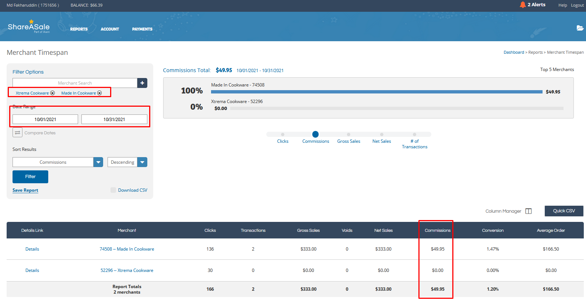This screenshot has width=586, height=301.
Task: Sort by the Transactions column header
Action: 253,230
